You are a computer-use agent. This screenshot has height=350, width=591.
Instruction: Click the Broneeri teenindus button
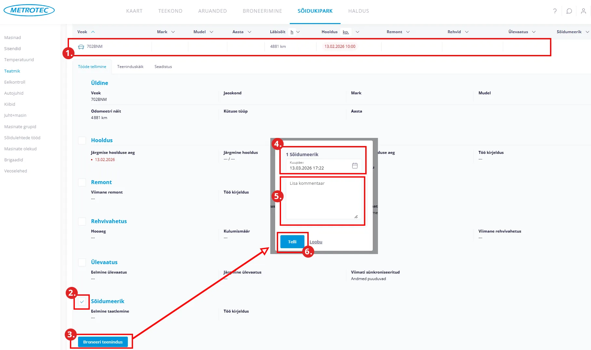[103, 342]
